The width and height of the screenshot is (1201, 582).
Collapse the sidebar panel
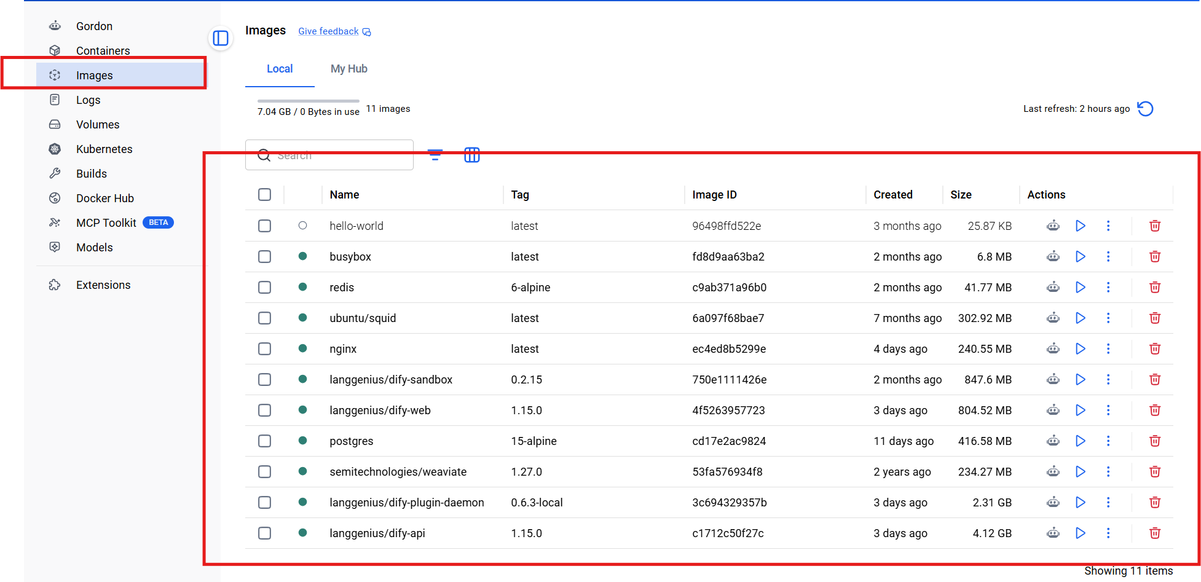221,38
